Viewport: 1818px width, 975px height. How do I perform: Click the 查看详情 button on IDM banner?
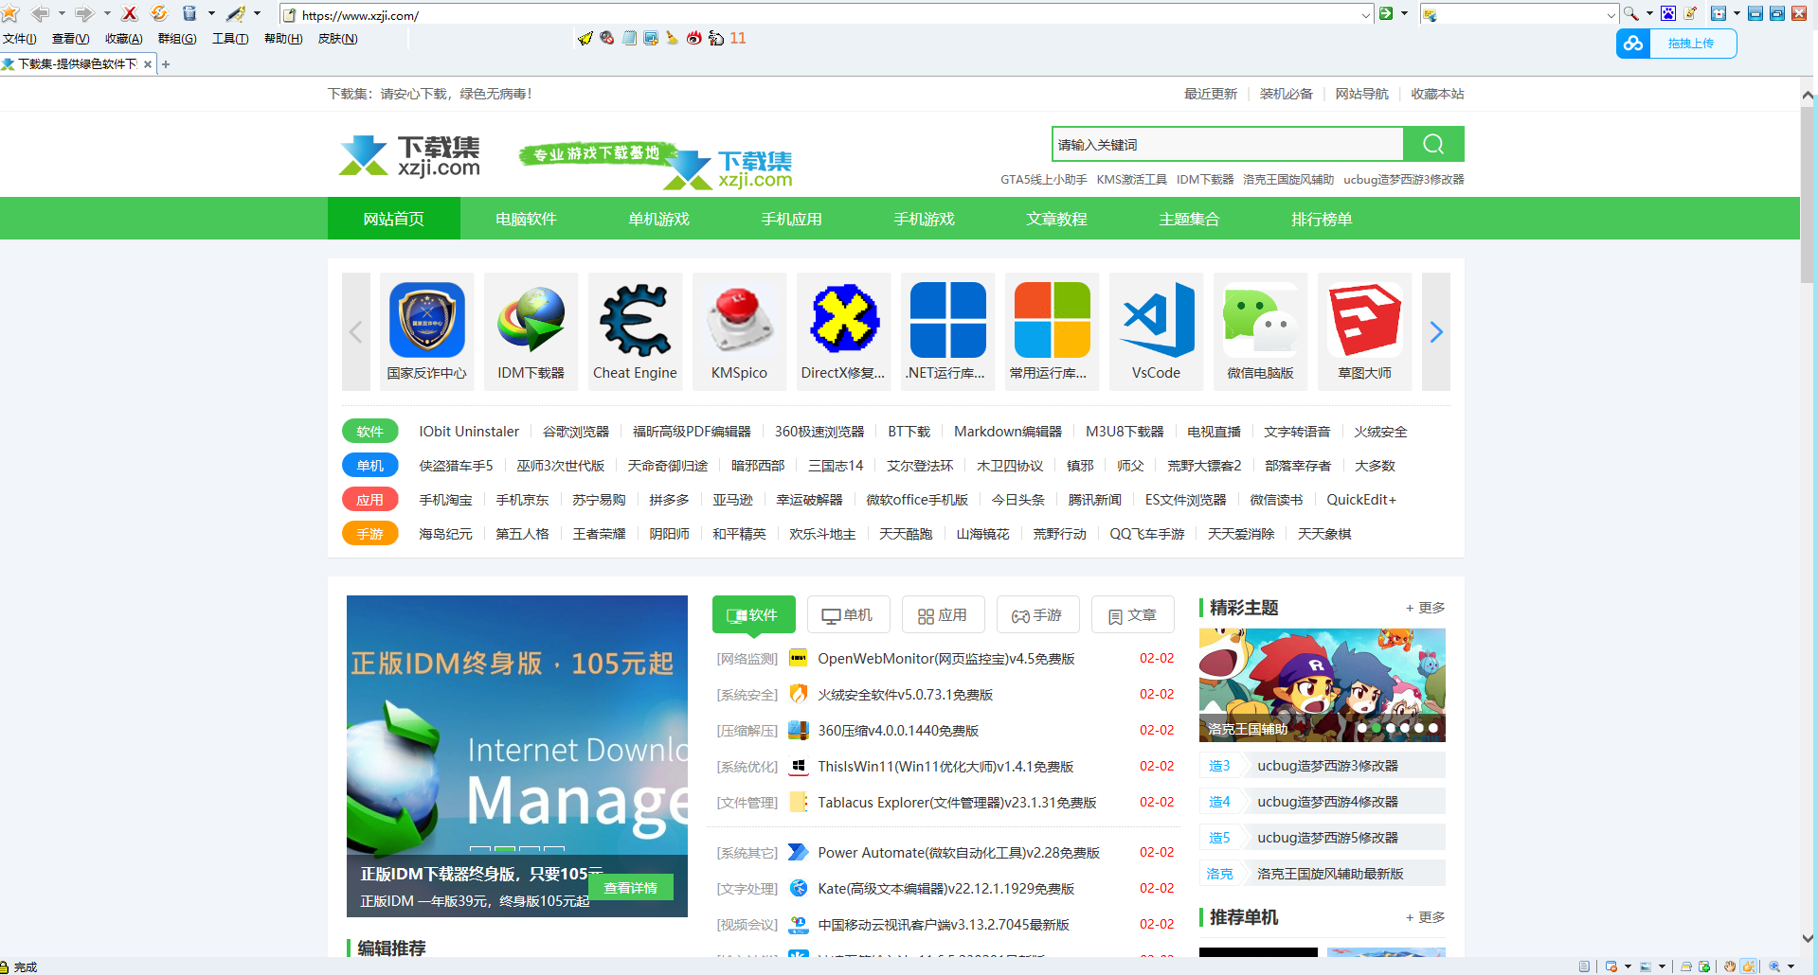point(631,887)
